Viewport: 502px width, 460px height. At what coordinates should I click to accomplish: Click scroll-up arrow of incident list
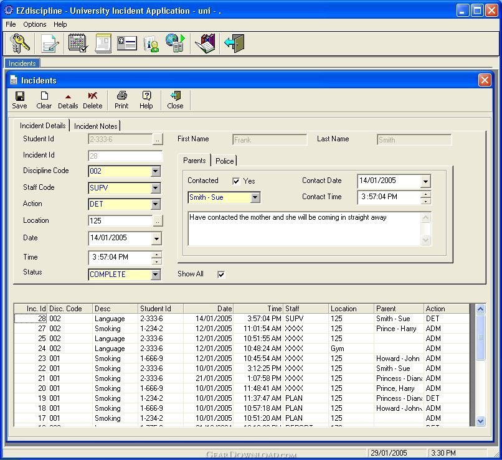pos(480,309)
